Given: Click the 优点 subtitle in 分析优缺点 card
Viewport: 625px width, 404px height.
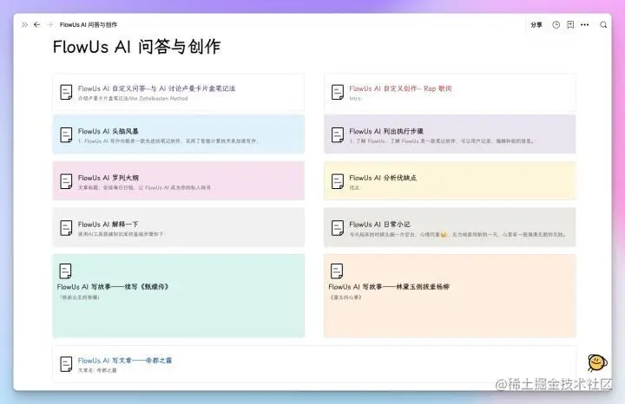Looking at the screenshot, I should tap(354, 187).
